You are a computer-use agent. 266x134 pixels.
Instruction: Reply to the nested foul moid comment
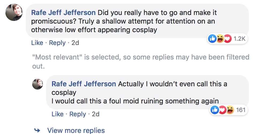(x=78, y=114)
